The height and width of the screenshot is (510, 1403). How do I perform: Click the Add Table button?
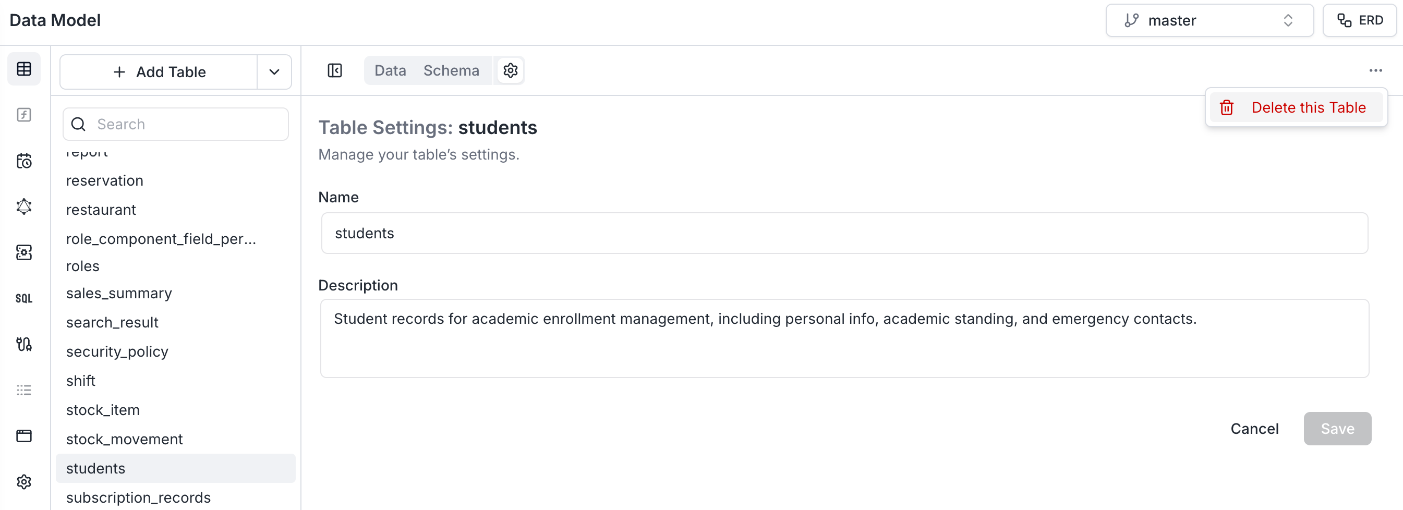[x=159, y=72]
